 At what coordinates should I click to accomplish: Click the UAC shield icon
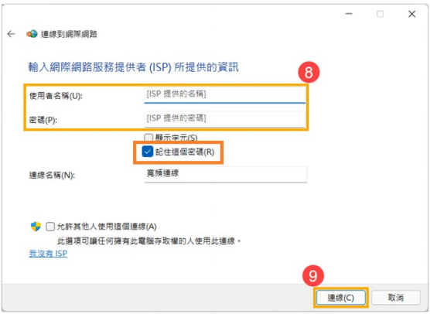[36, 227]
